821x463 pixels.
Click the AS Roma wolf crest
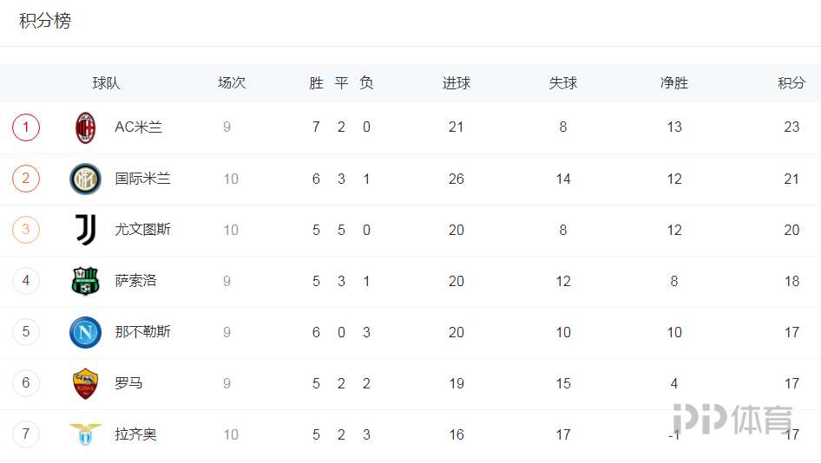point(85,383)
